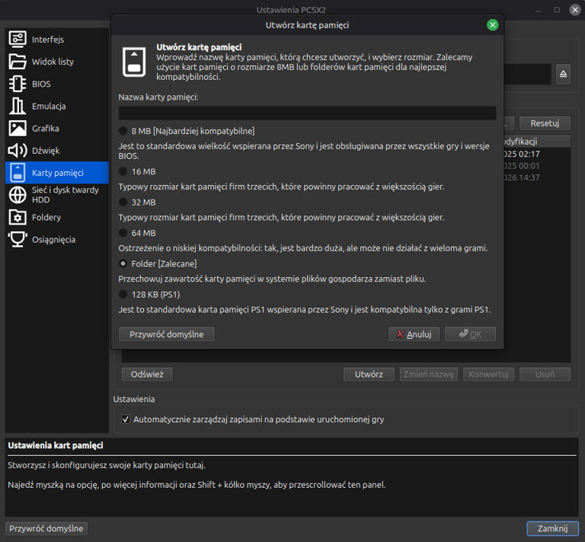The image size is (585, 542).
Task: Select the BIOS chip icon
Action: pos(18,84)
